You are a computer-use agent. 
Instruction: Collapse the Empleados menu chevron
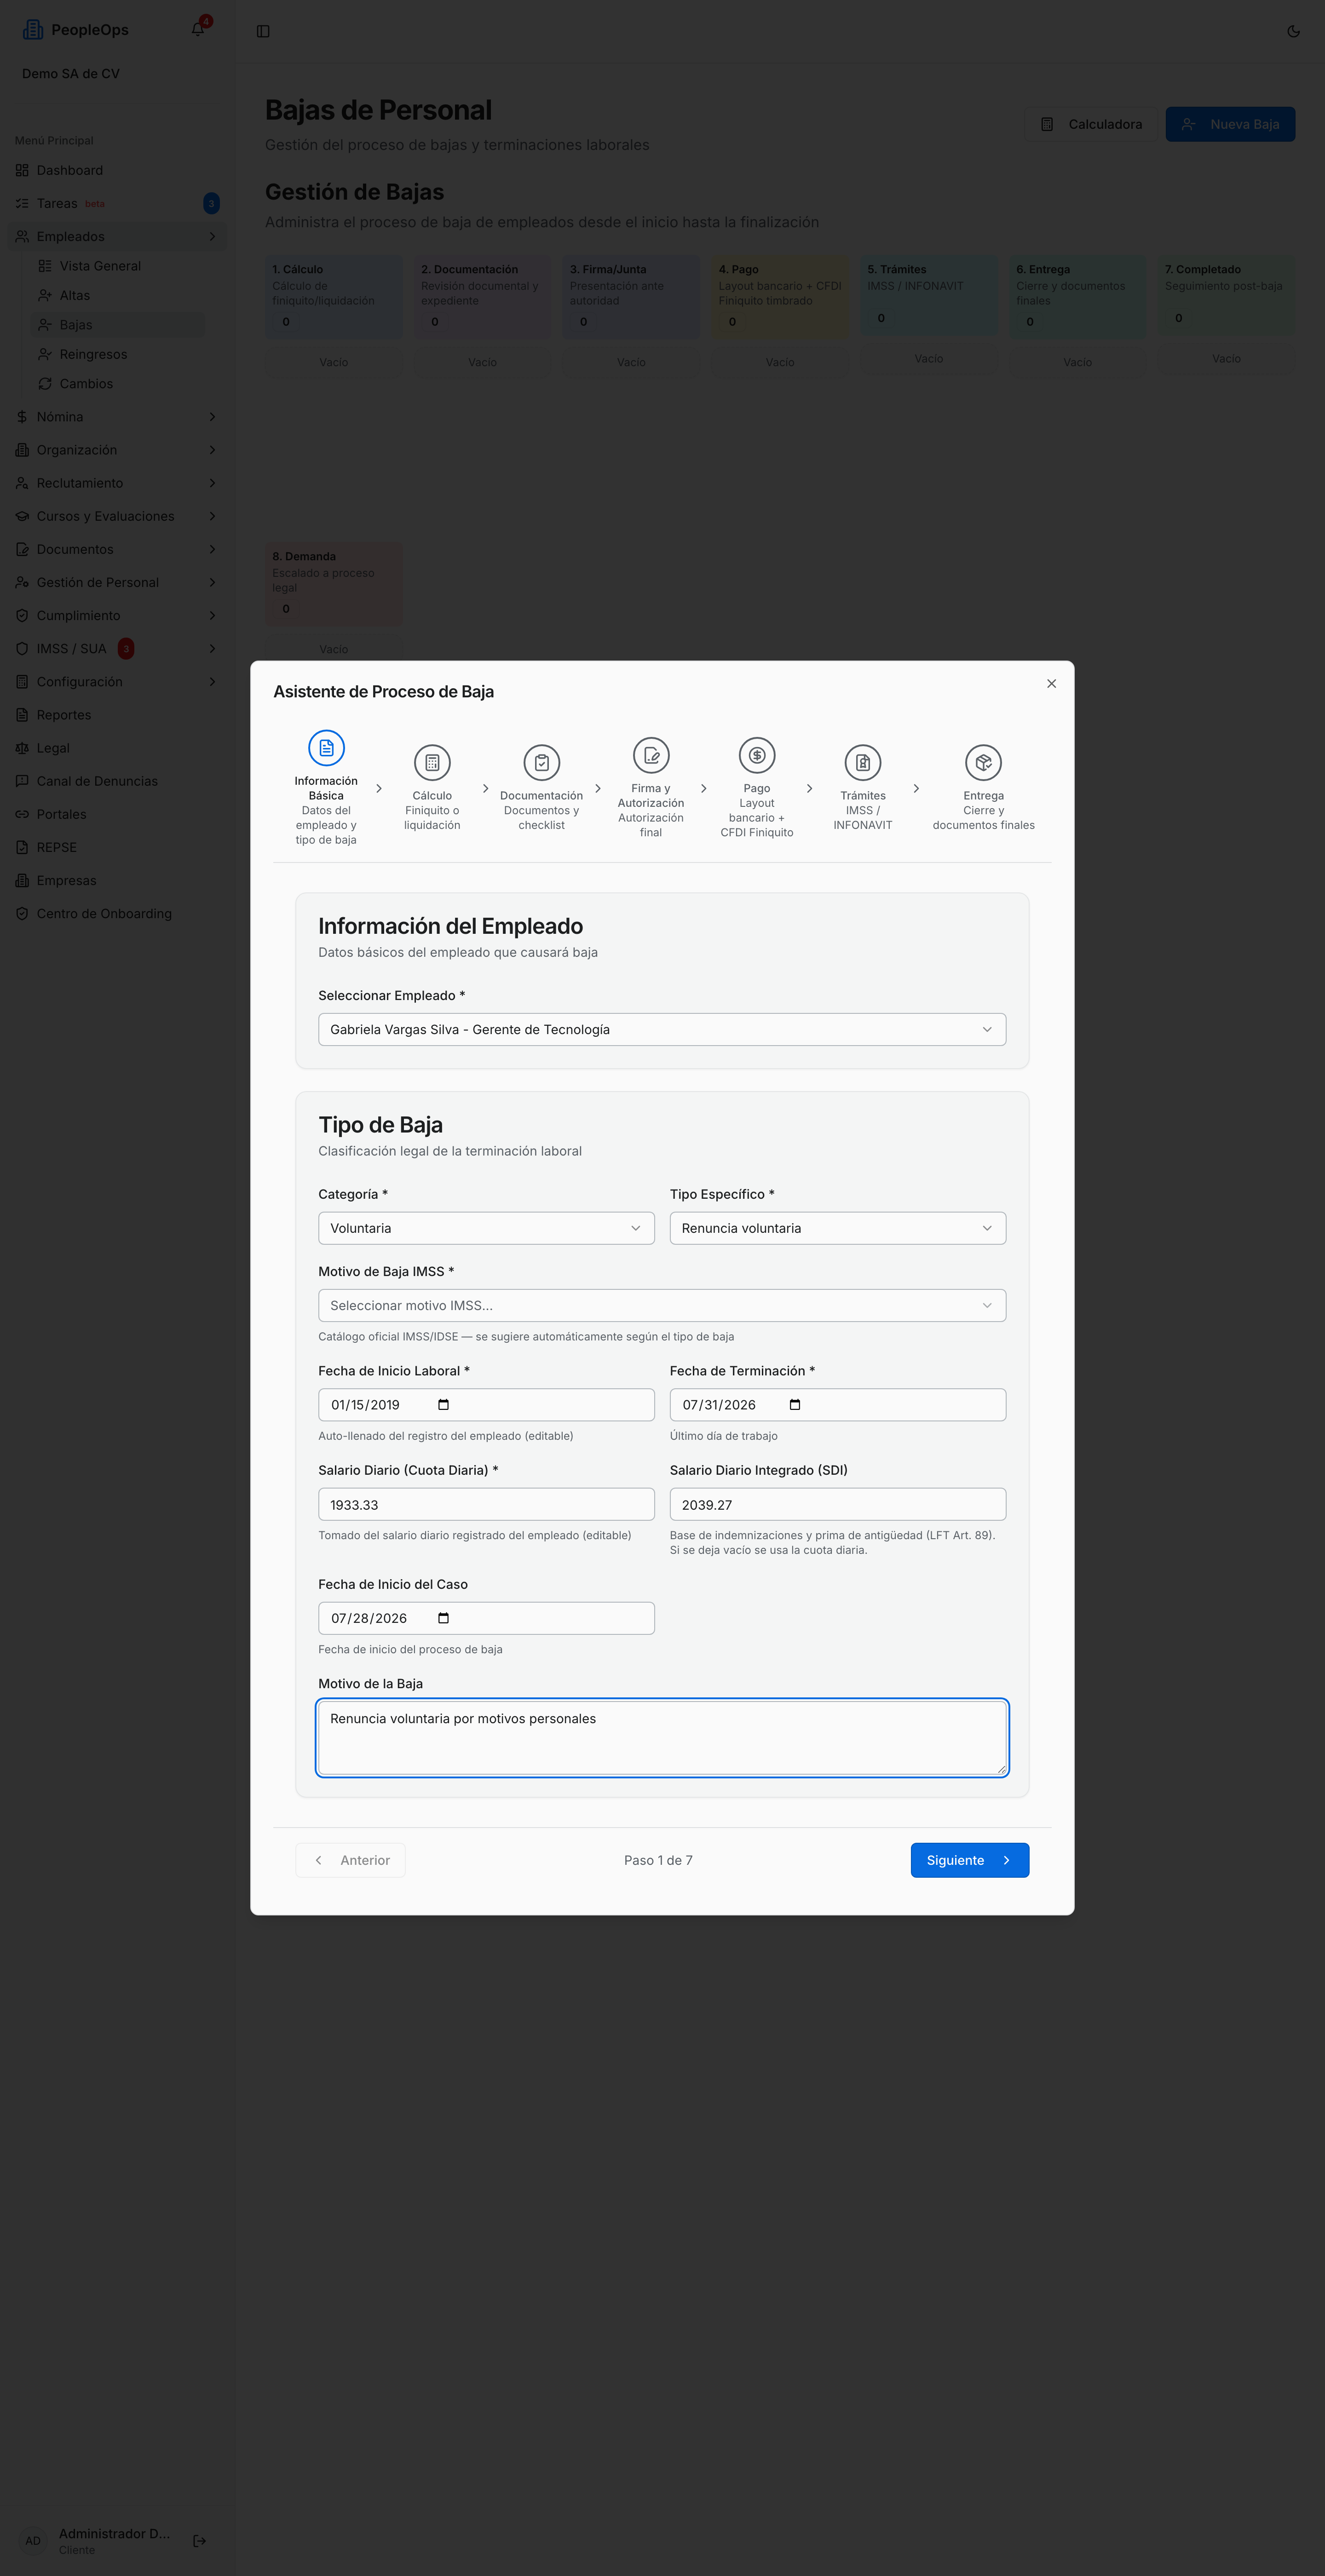(212, 236)
